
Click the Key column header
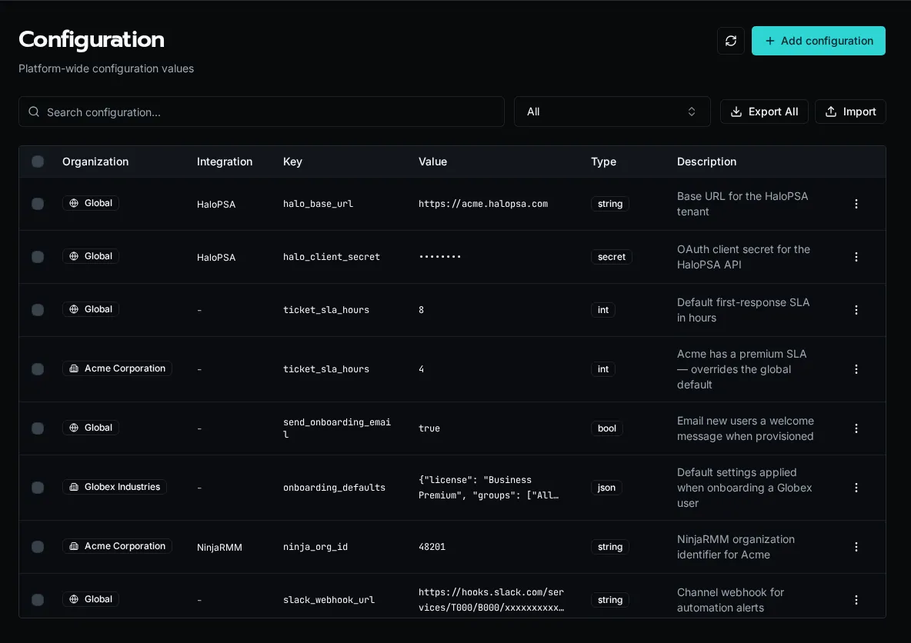(292, 162)
